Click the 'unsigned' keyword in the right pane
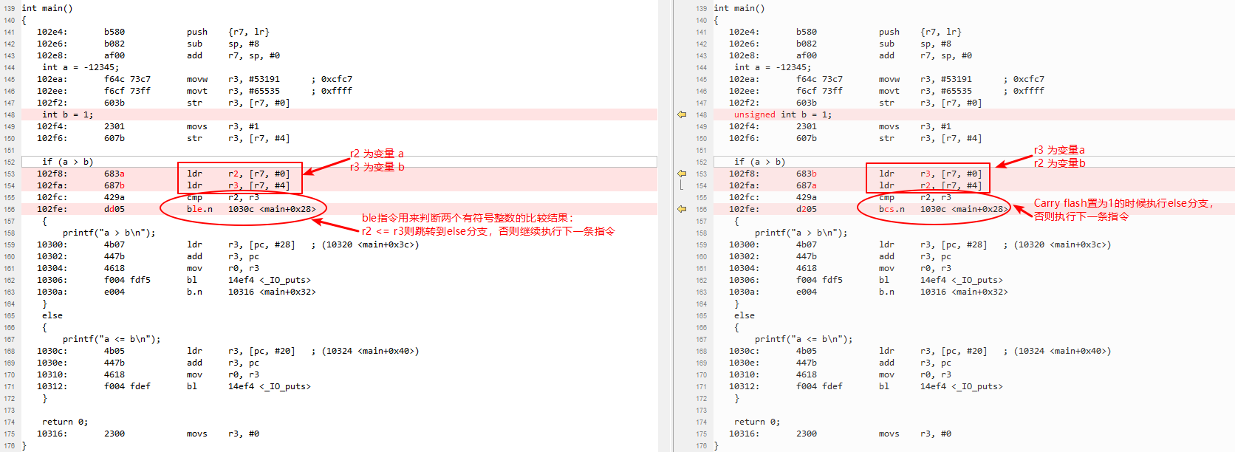The image size is (1235, 452). [754, 114]
